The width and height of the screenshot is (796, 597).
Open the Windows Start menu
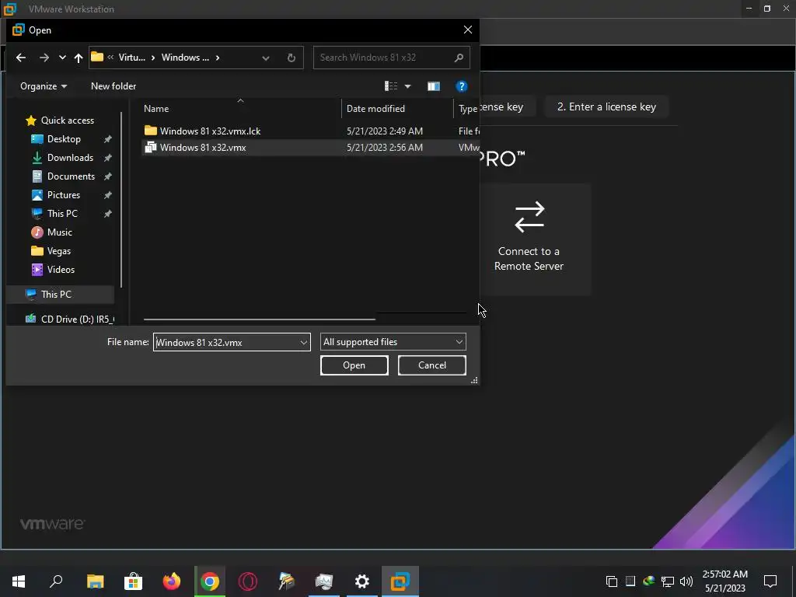coord(19,581)
